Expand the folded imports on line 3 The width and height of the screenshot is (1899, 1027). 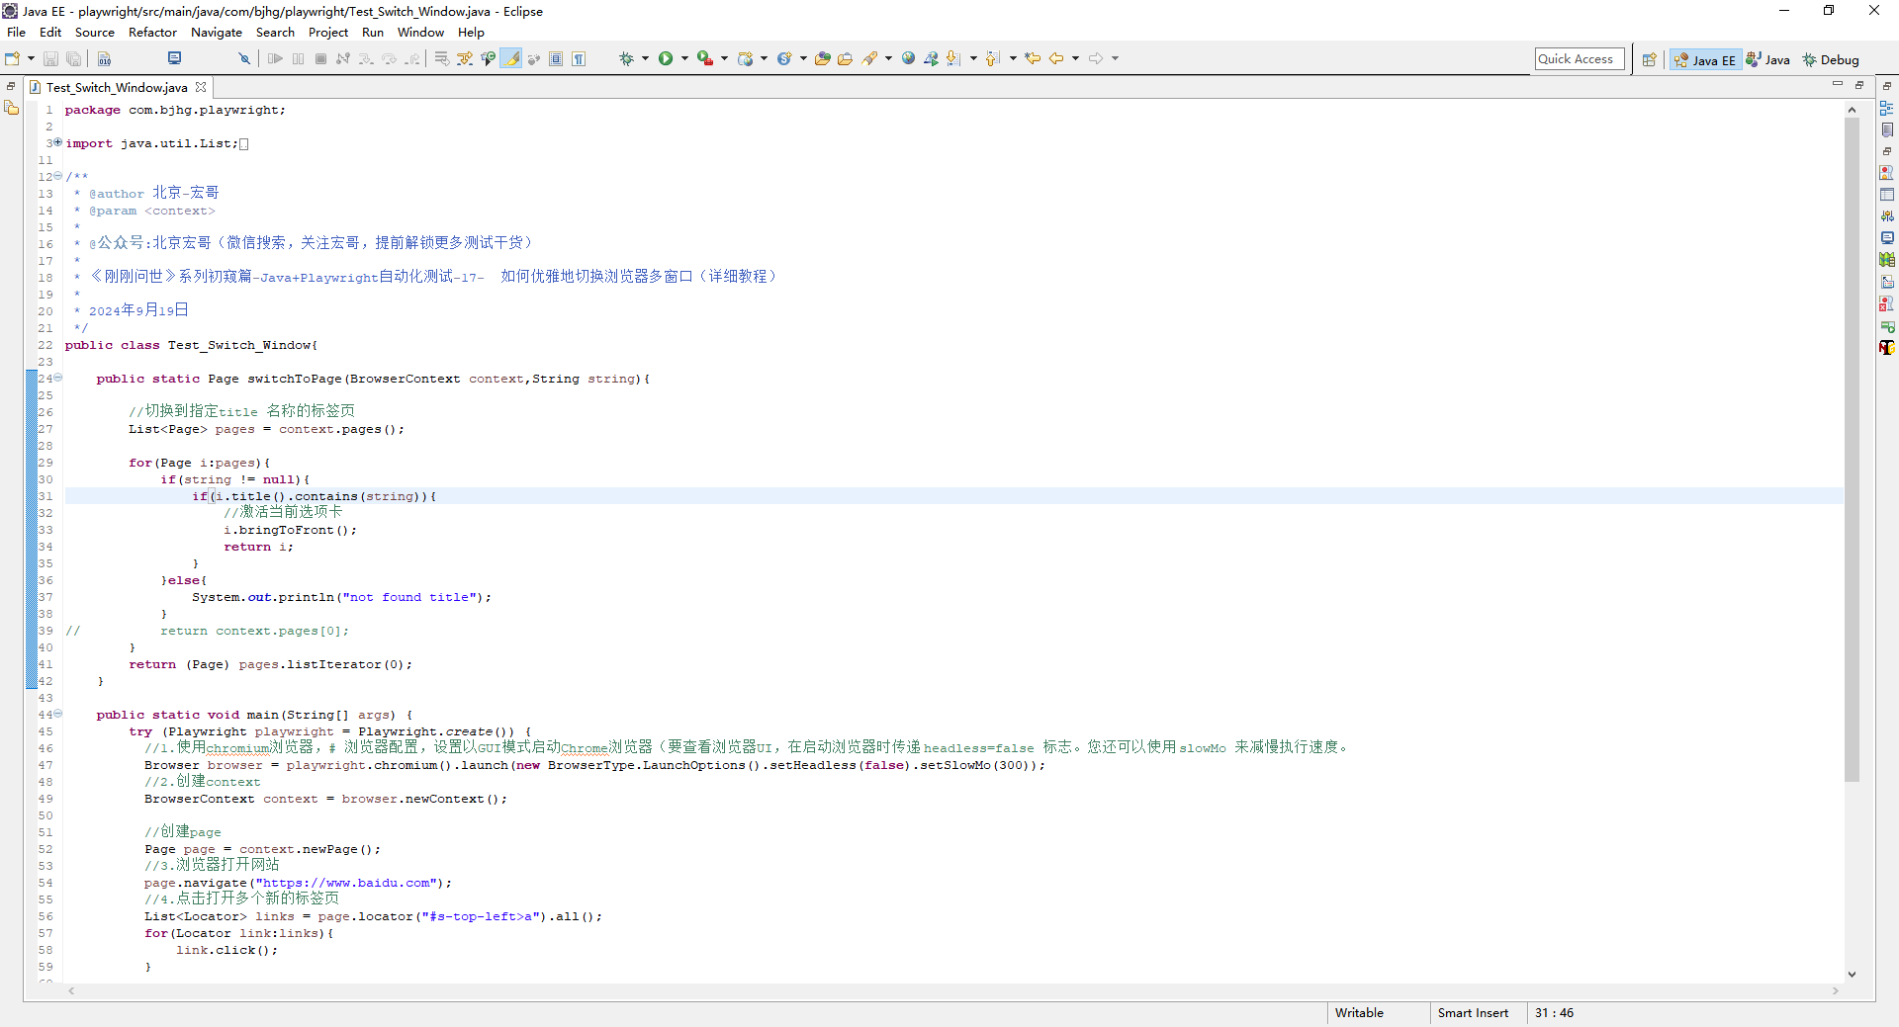tap(57, 142)
